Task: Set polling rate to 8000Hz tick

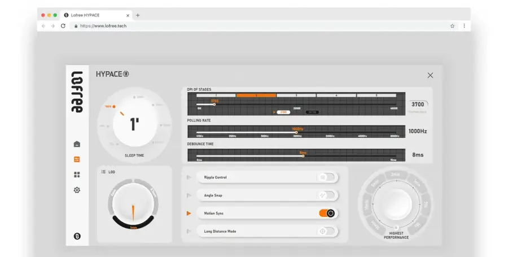Action: [x=395, y=136]
